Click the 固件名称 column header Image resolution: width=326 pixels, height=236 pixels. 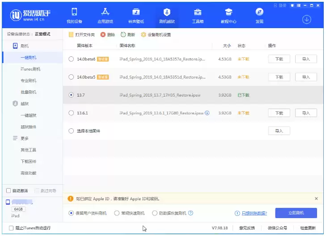coord(127,46)
